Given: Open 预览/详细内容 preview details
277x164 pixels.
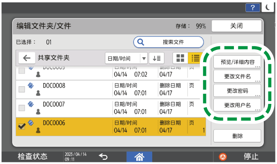Looking at the screenshot, I should click(x=237, y=62).
